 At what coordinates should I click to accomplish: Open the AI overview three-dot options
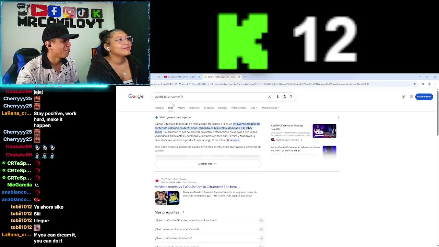click(338, 117)
